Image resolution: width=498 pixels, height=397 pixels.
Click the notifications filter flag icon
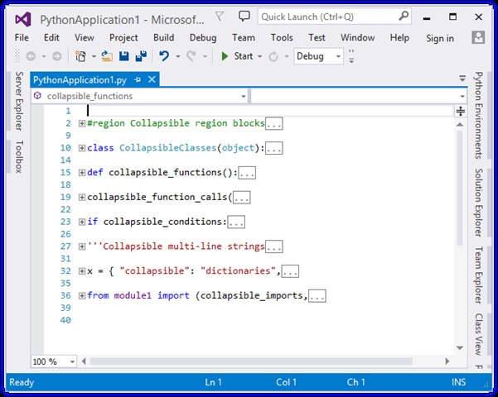point(218,16)
